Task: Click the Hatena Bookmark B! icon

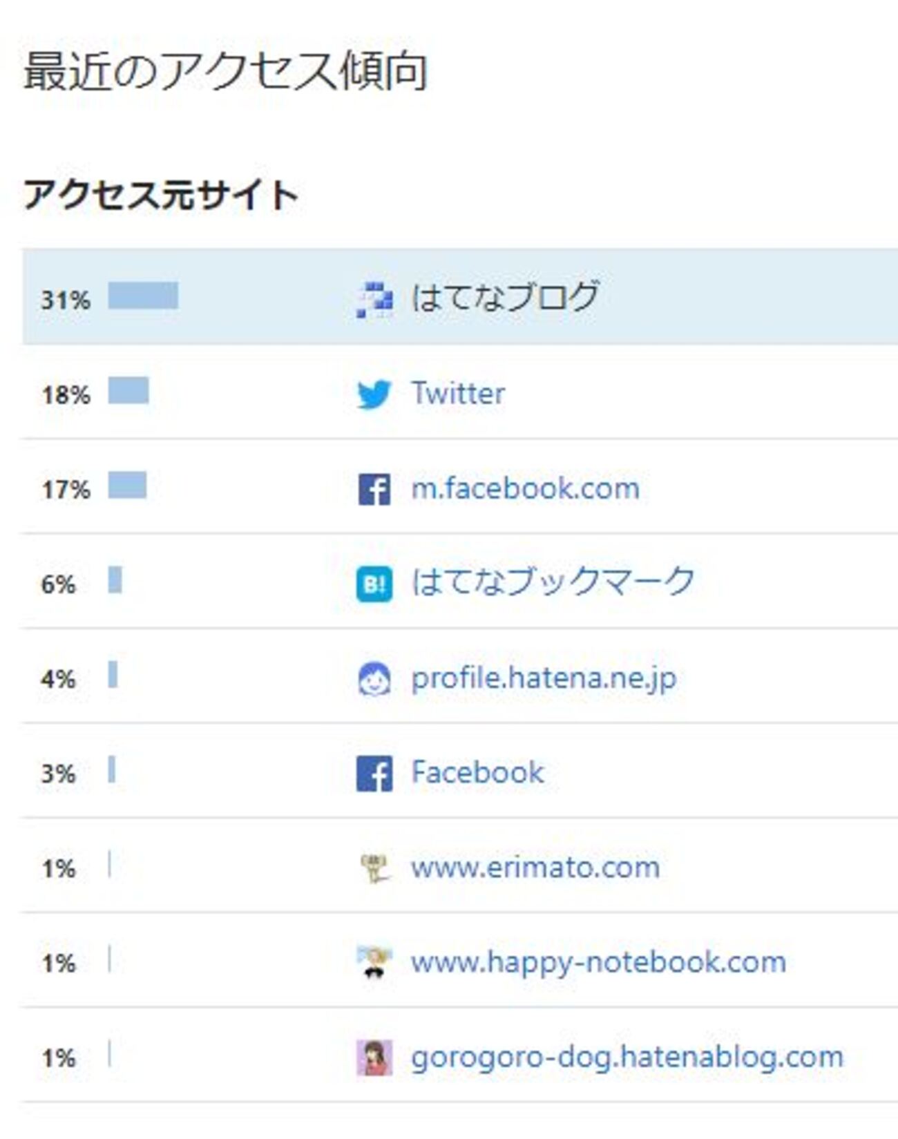Action: (374, 584)
